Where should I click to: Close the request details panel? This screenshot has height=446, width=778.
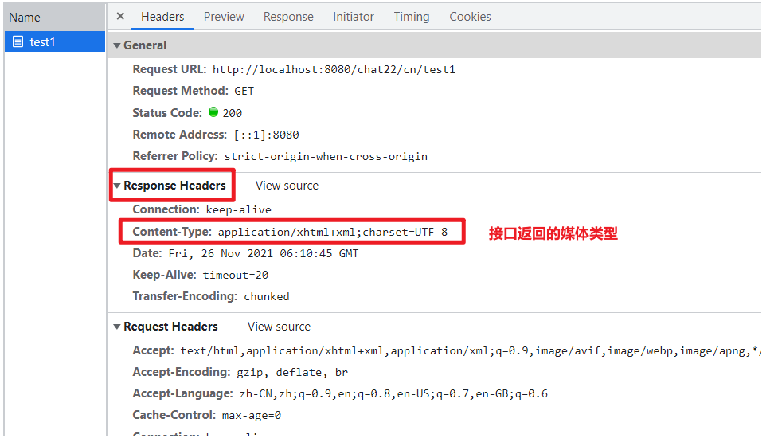click(120, 16)
